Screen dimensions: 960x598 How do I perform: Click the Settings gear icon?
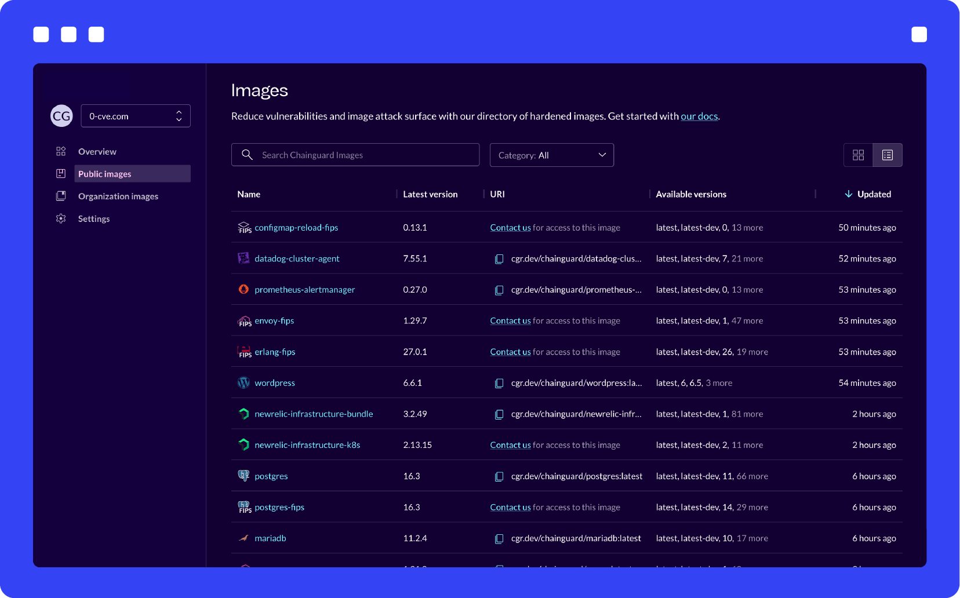(x=61, y=218)
